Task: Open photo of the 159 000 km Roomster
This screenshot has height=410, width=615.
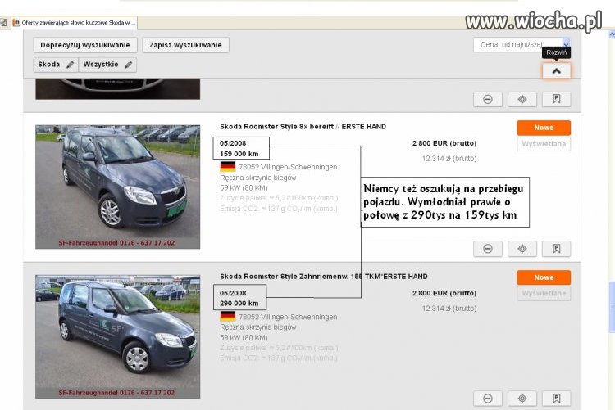Action: (117, 187)
